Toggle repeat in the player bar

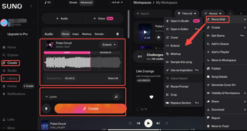[167, 123]
